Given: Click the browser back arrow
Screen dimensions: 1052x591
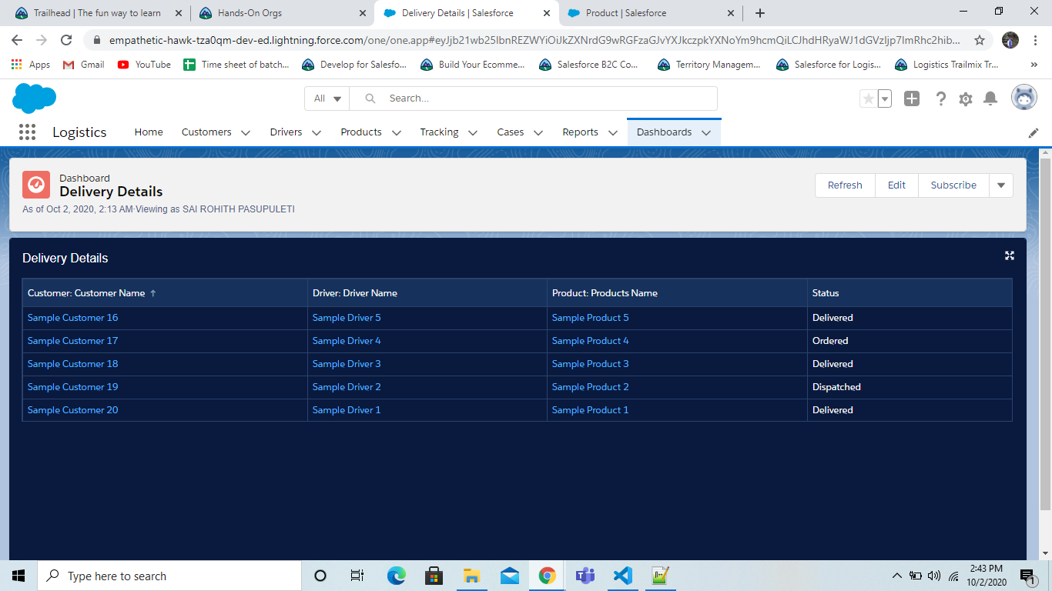Looking at the screenshot, I should tap(17, 40).
